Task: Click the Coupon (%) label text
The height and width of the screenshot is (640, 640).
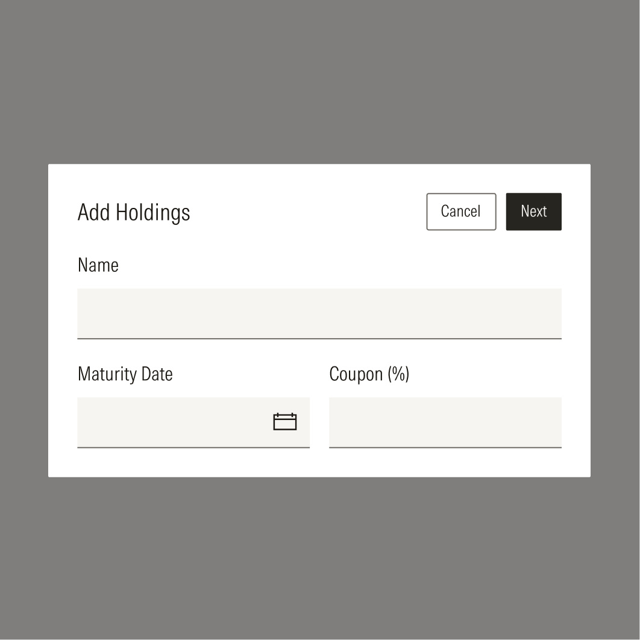Action: pos(369,374)
